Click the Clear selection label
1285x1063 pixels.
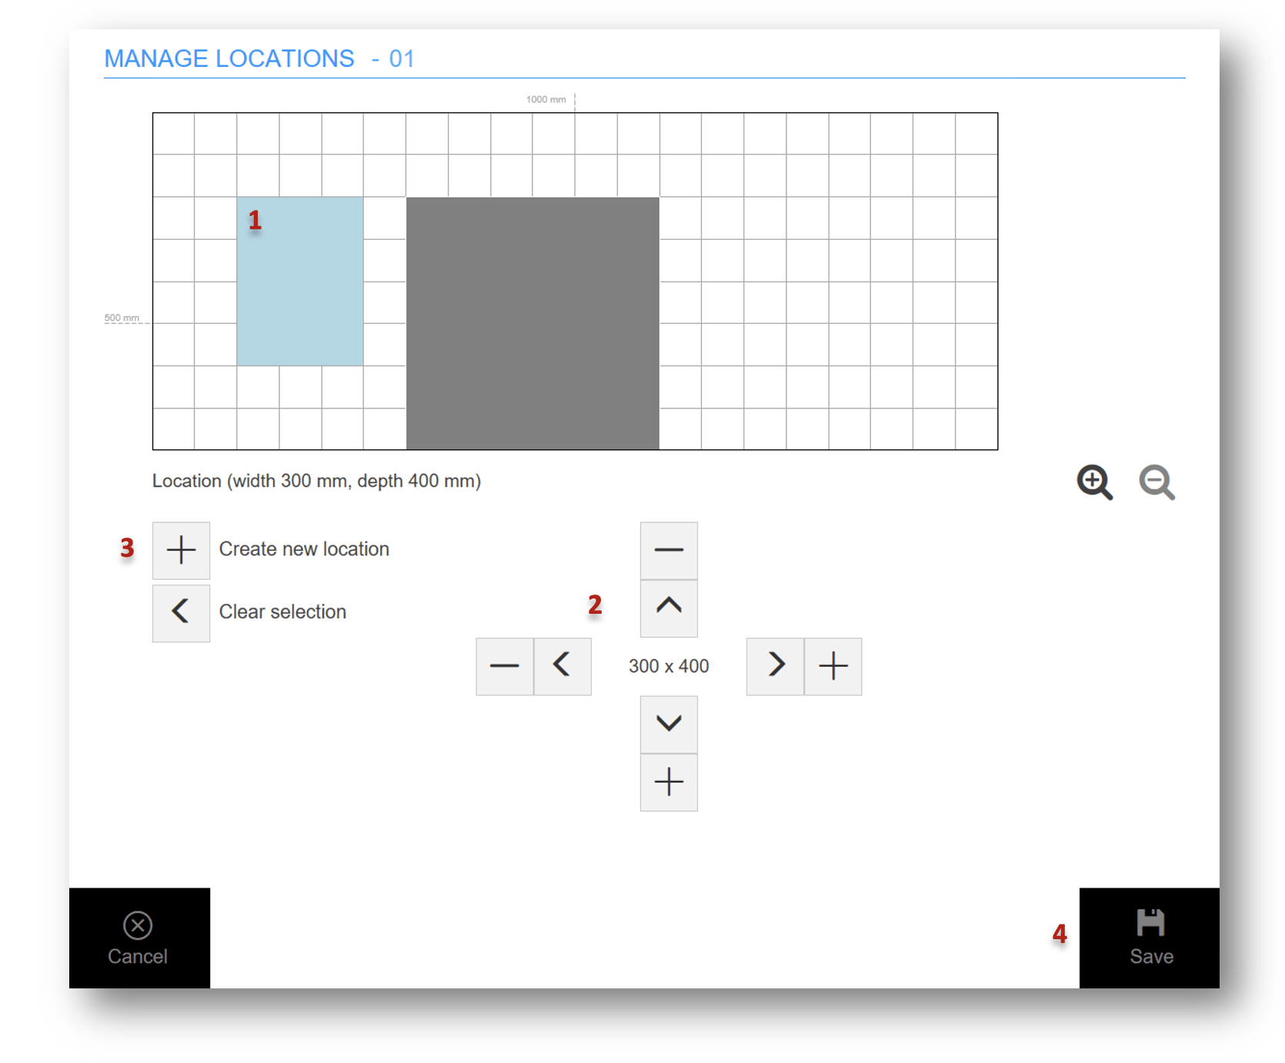coord(282,612)
